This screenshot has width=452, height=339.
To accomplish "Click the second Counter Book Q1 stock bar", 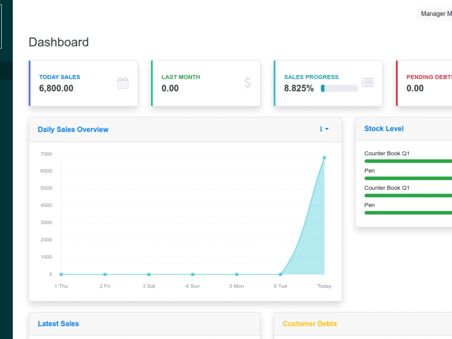I will [408, 196].
